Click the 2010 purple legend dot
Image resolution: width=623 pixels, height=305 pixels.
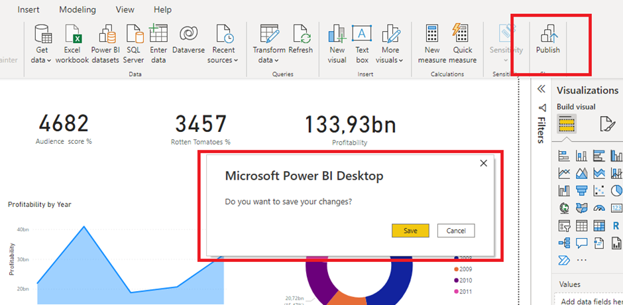click(x=456, y=280)
